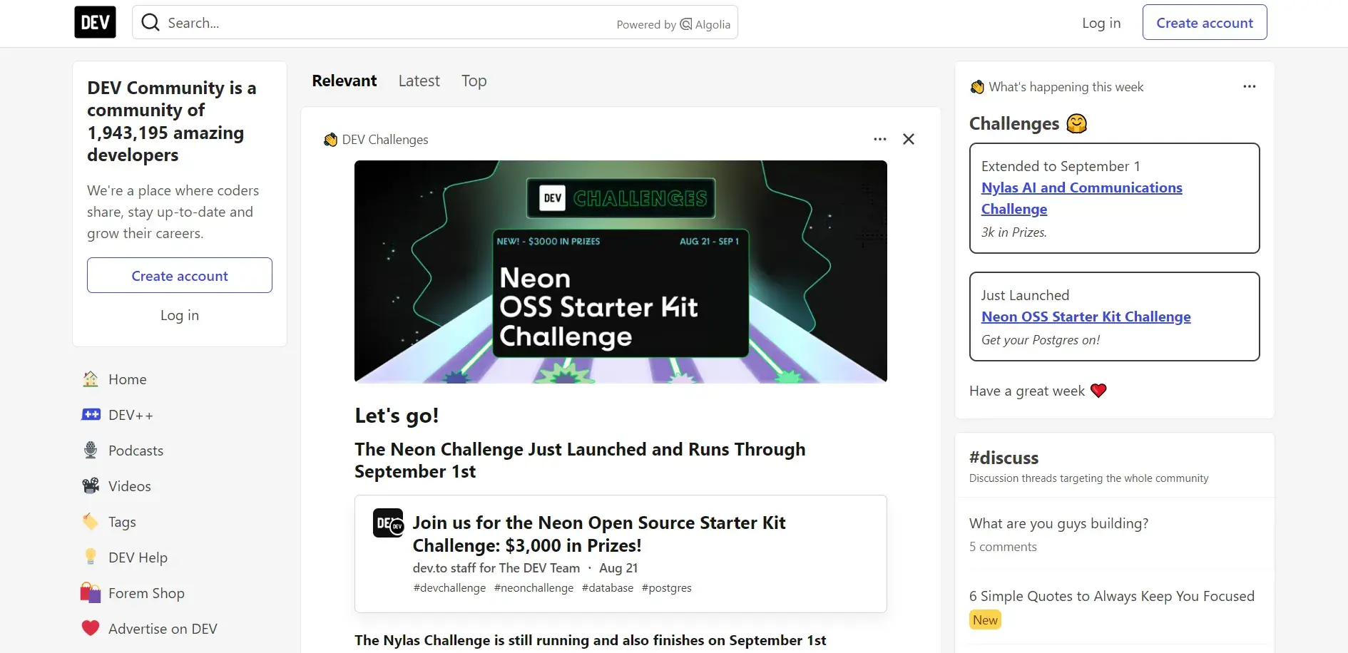Click DEV Challenges waving hand icon
The height and width of the screenshot is (653, 1348).
point(330,140)
